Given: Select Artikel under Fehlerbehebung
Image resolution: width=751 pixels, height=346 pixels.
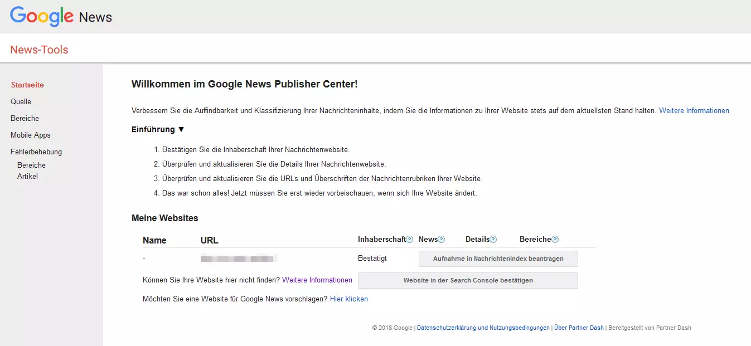Looking at the screenshot, I should coord(27,177).
